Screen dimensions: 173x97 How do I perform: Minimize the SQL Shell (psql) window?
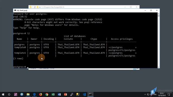[145, 11]
